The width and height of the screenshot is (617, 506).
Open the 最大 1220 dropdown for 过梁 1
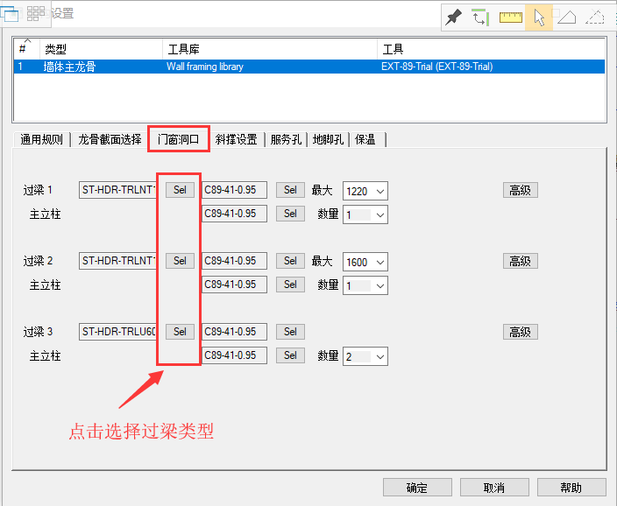[365, 191]
